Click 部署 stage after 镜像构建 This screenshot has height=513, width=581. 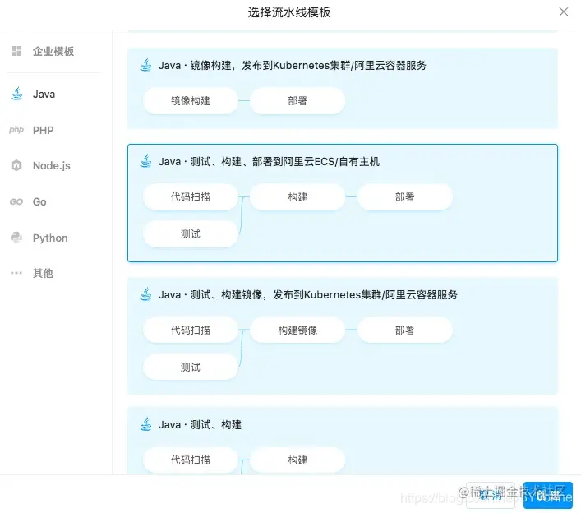click(x=297, y=100)
